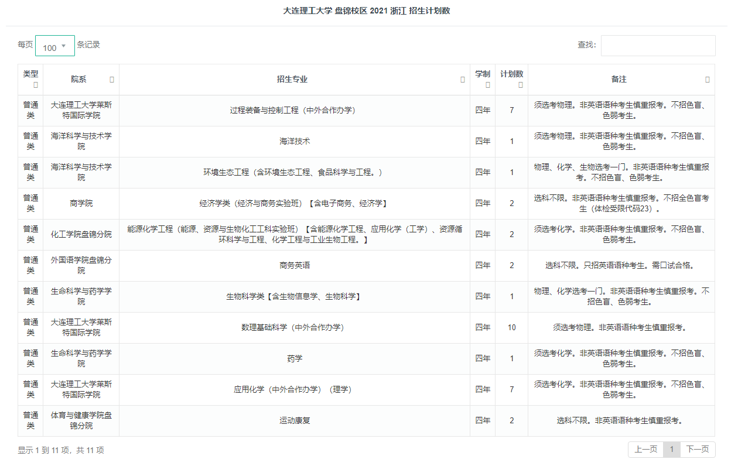Click remark 选科不限 with 体检受限代码23
Viewport: 738px width, 466px height.
tap(621, 203)
